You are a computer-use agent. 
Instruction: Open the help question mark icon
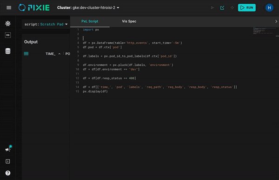[x=8, y=173]
